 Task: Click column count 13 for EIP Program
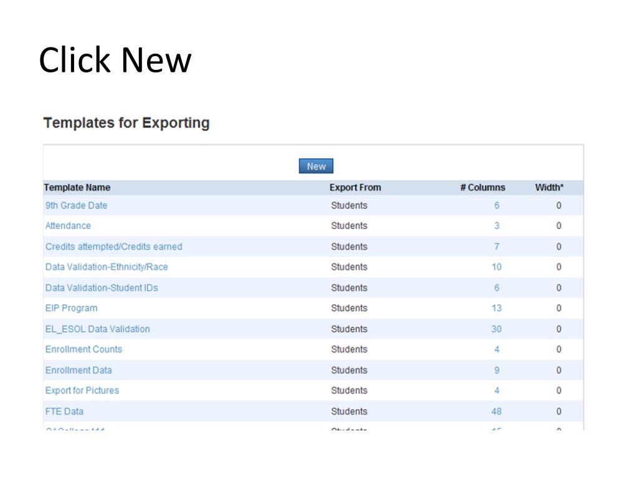click(x=497, y=308)
